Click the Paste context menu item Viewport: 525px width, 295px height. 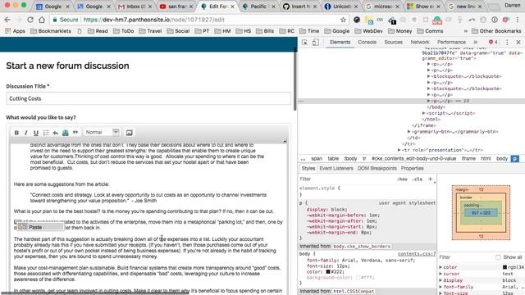(41, 228)
